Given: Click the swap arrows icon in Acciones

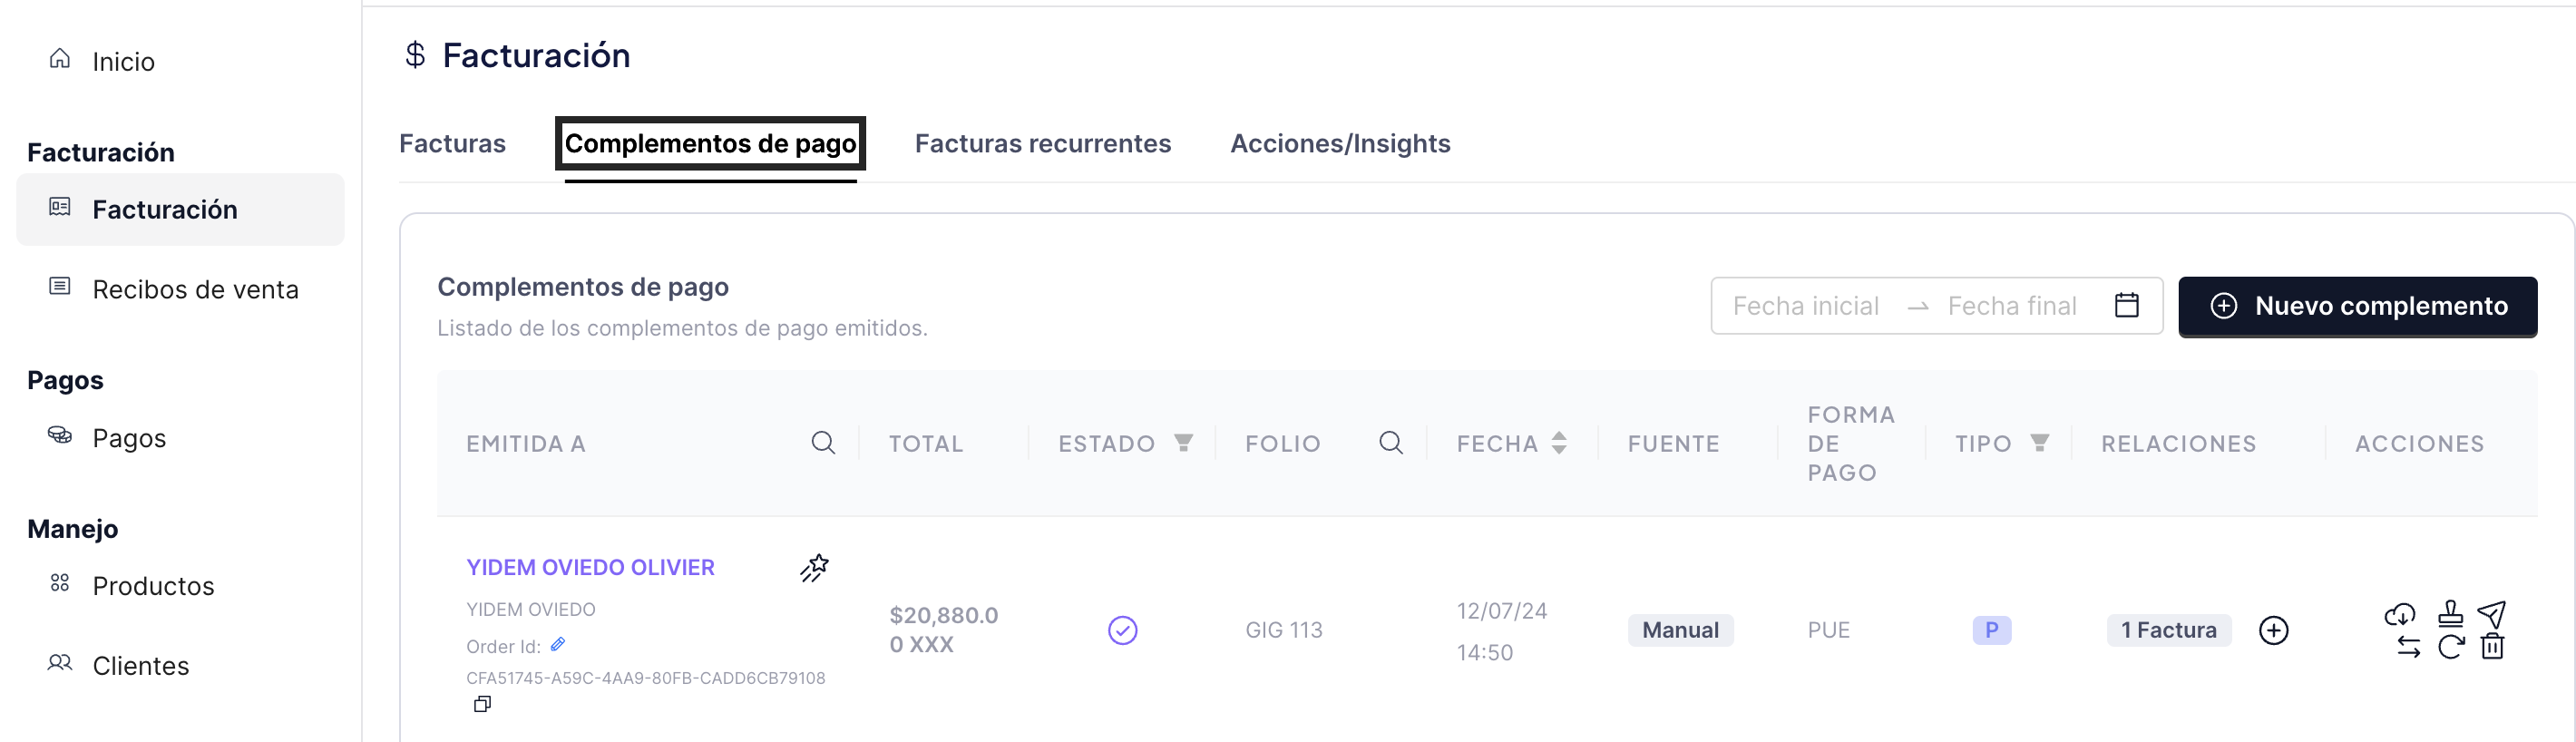Looking at the screenshot, I should click(x=2408, y=647).
